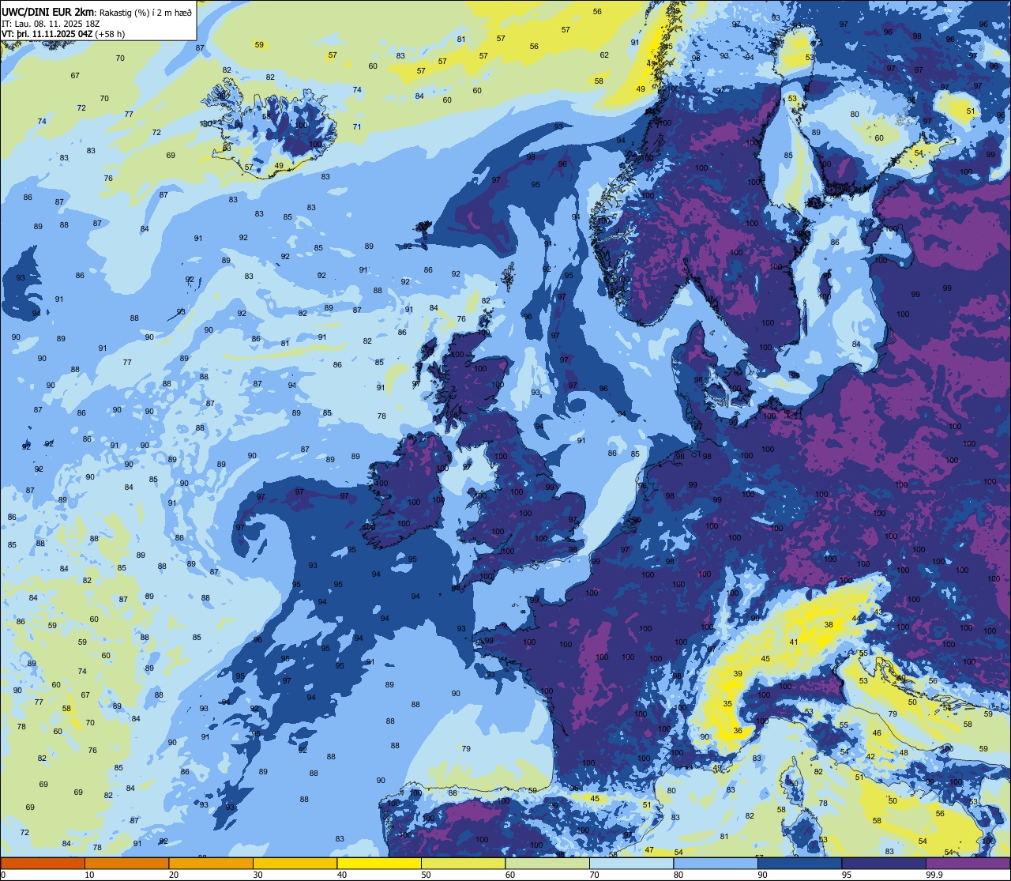Click the 70–80 percent legend color segment

click(x=632, y=863)
